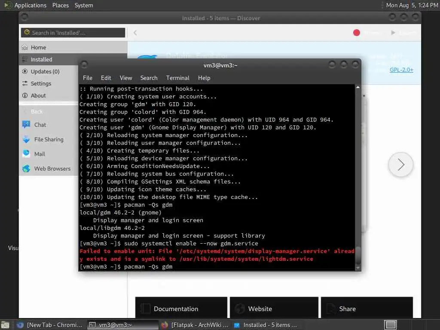Switch to vm3@vm3 terminal in taskbar
Screen dimensions: 440x330
(x=122, y=325)
